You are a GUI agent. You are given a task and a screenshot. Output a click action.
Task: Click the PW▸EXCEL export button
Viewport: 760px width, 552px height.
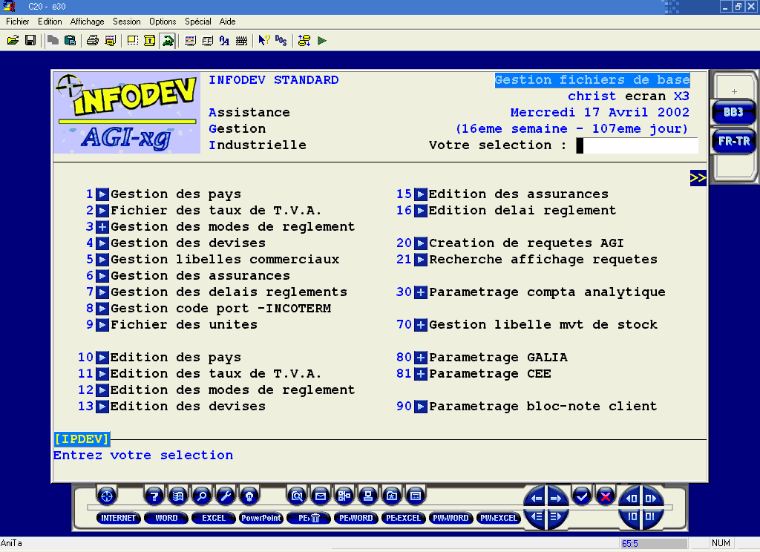pyautogui.click(x=499, y=518)
